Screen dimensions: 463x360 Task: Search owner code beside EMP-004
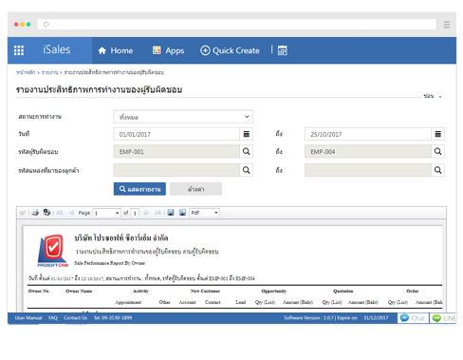coord(438,152)
